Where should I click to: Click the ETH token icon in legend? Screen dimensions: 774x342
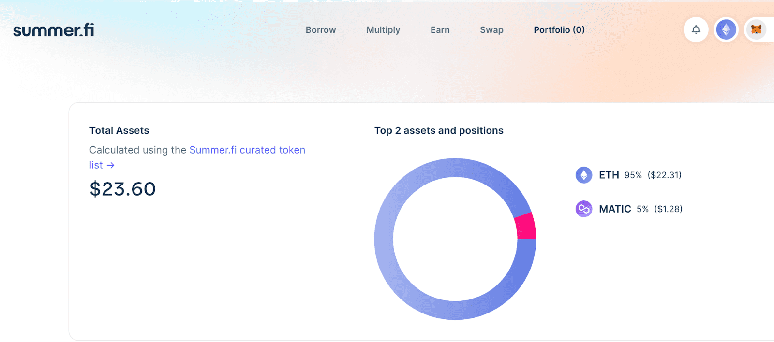[584, 175]
